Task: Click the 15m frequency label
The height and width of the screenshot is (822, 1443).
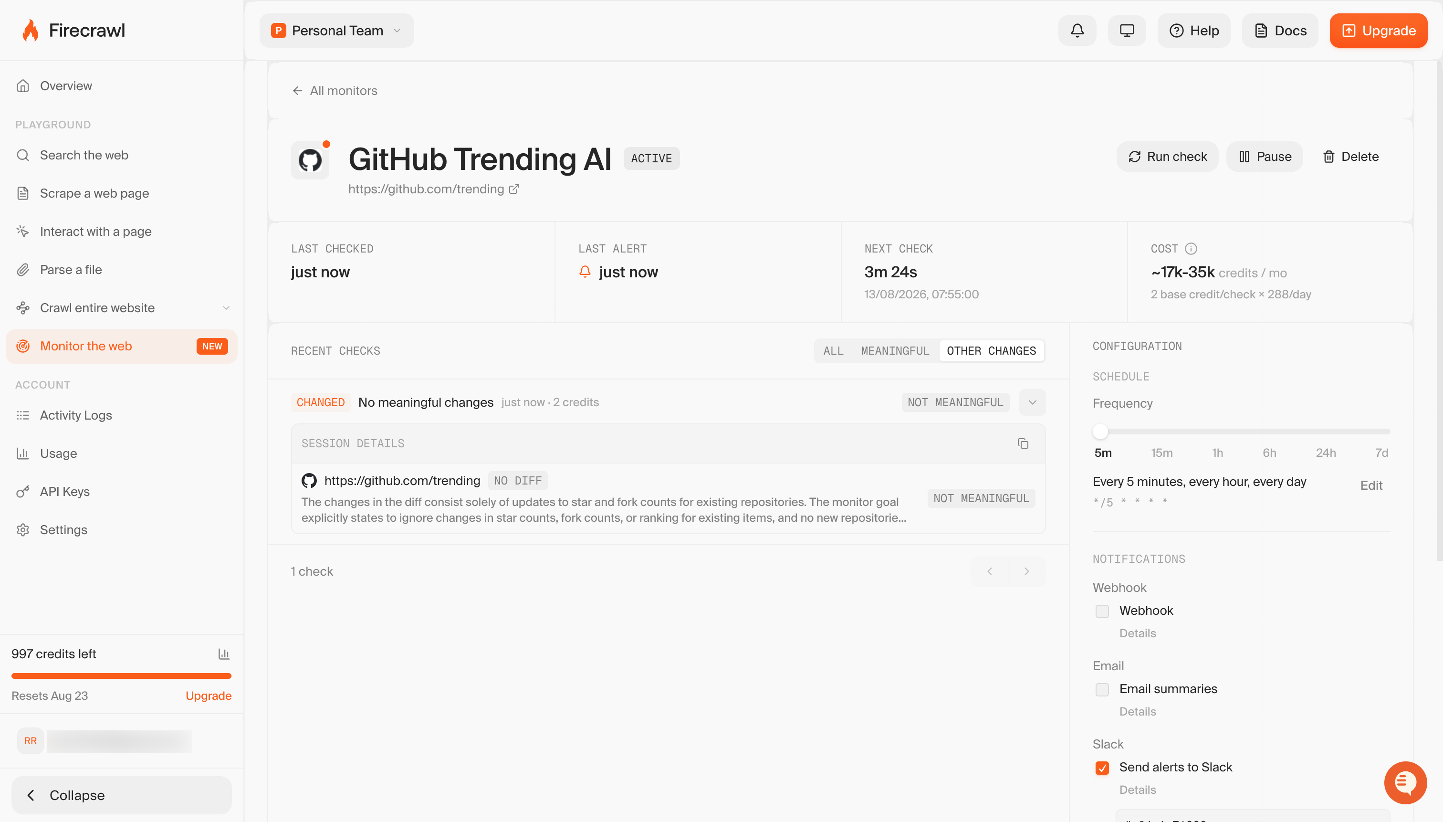Action: [x=1161, y=453]
